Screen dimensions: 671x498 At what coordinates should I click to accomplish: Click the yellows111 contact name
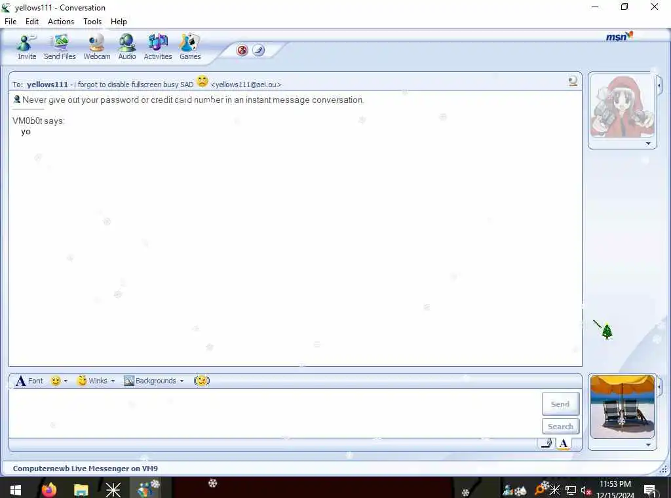click(47, 85)
